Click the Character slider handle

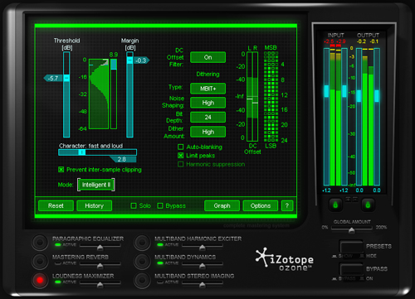click(x=82, y=152)
